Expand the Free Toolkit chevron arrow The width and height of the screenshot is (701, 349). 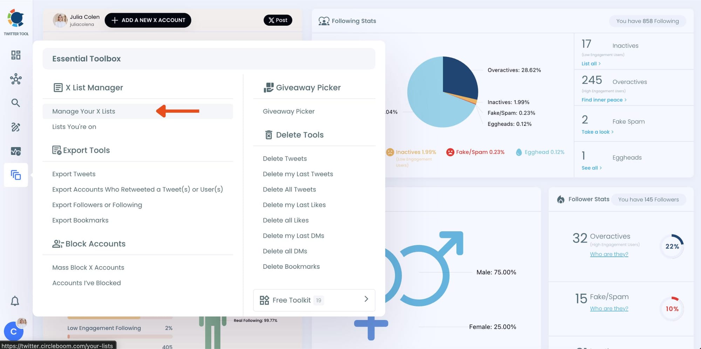(366, 299)
